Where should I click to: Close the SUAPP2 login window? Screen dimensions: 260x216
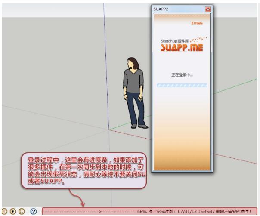(208, 9)
